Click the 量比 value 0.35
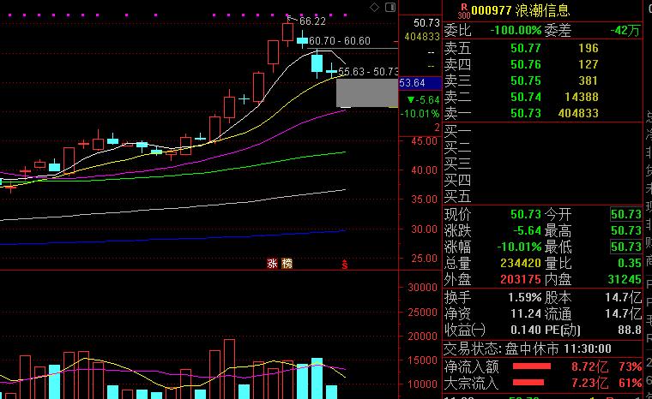The image size is (652, 399). 629,263
